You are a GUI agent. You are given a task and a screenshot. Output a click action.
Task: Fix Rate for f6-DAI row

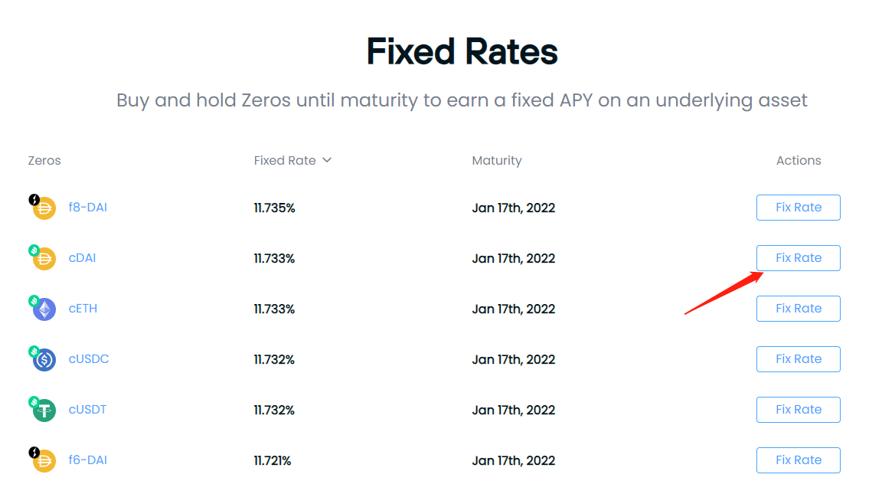coord(799,460)
